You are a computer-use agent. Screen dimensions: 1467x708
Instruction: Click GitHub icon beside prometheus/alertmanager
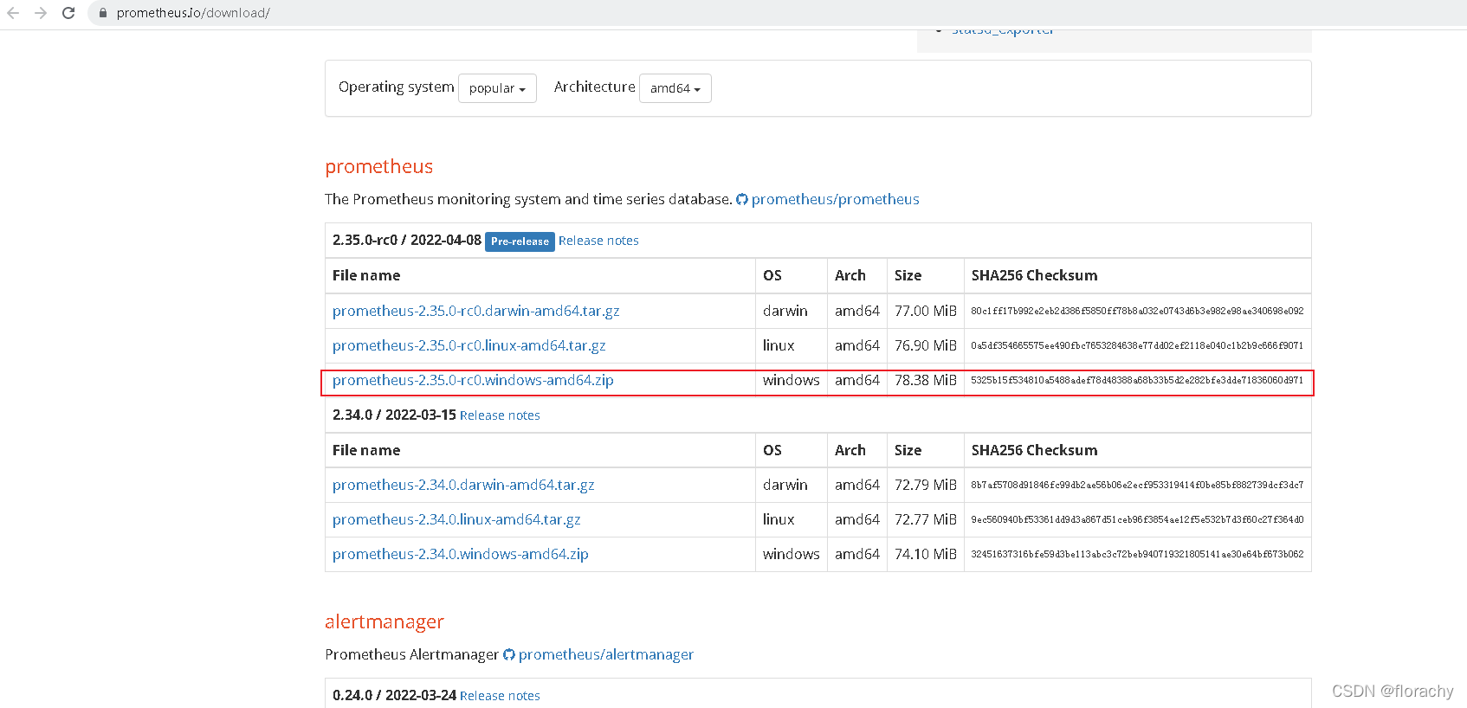pyautogui.click(x=509, y=655)
